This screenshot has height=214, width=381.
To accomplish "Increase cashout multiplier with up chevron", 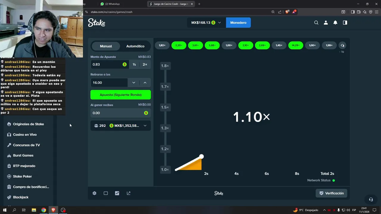I will click(145, 83).
